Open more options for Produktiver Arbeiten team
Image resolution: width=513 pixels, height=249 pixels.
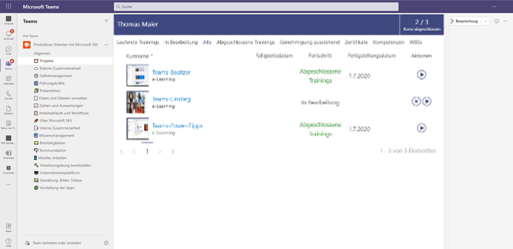(106, 45)
